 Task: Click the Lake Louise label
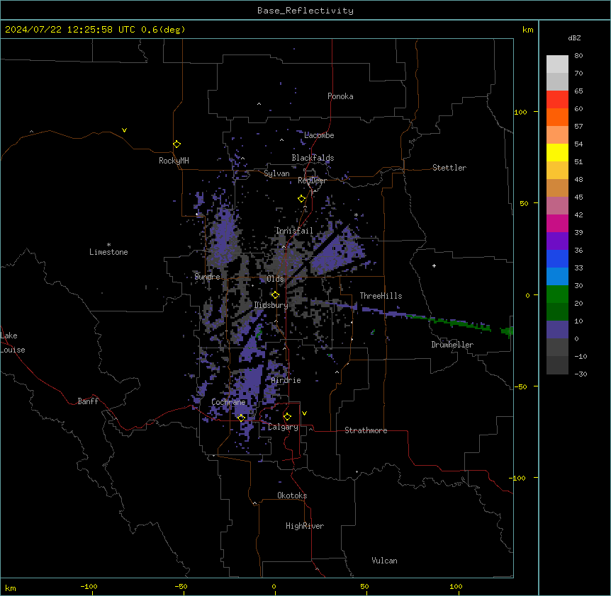coord(13,343)
